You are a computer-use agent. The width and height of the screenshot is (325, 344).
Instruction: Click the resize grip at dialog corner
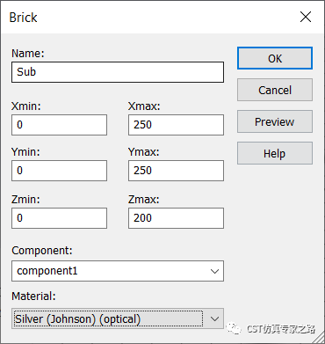point(319,338)
